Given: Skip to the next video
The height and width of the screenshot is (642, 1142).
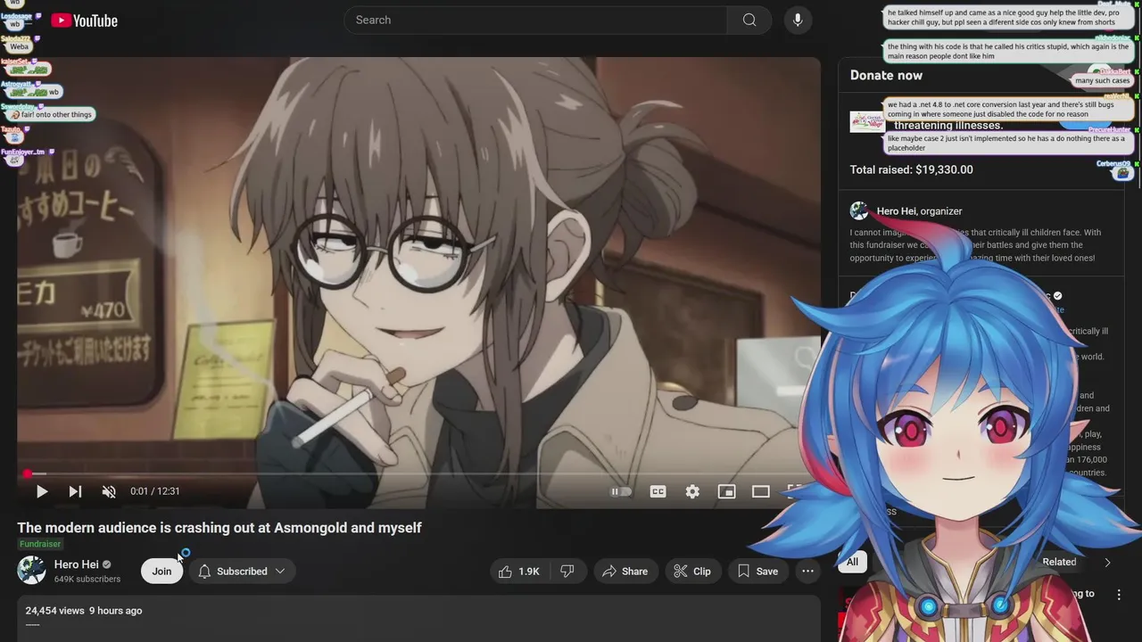Looking at the screenshot, I should click(x=75, y=491).
